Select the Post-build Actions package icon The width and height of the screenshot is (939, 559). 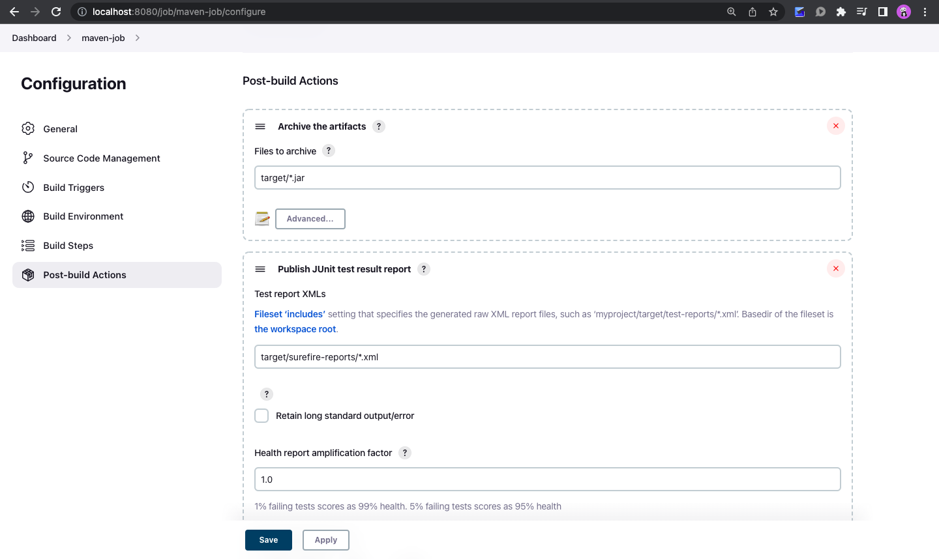click(28, 274)
